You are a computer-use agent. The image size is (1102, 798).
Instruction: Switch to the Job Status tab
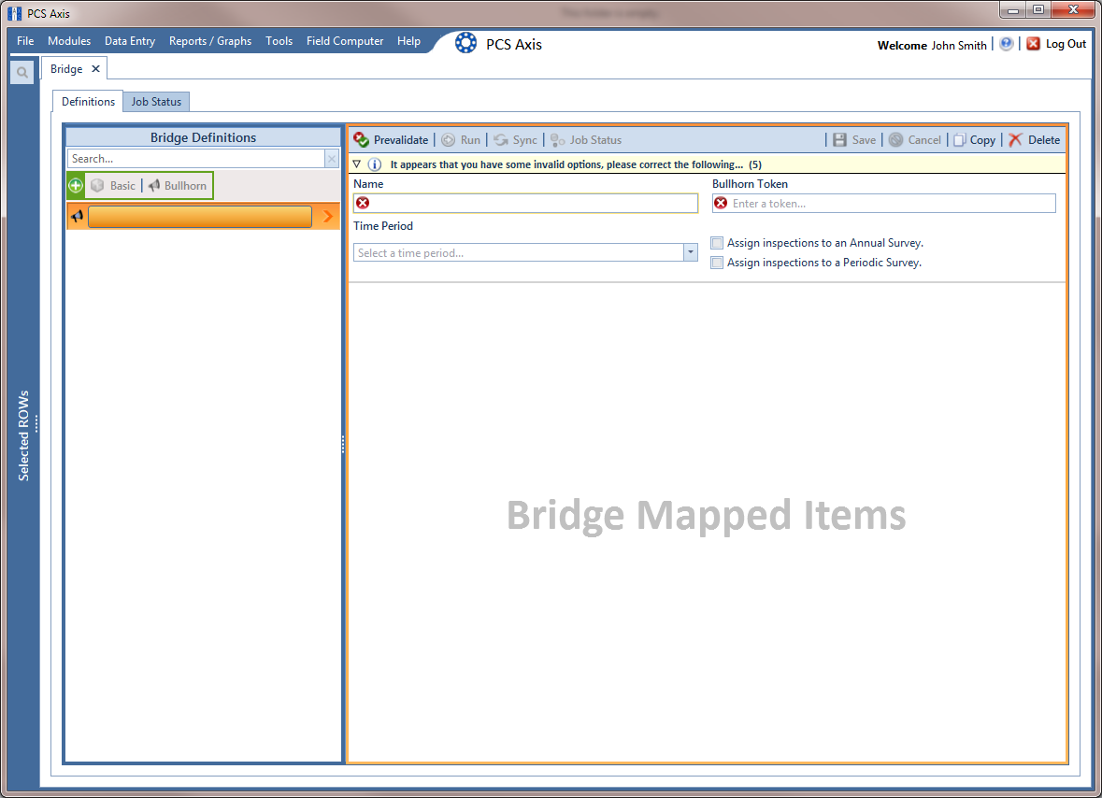pos(156,102)
